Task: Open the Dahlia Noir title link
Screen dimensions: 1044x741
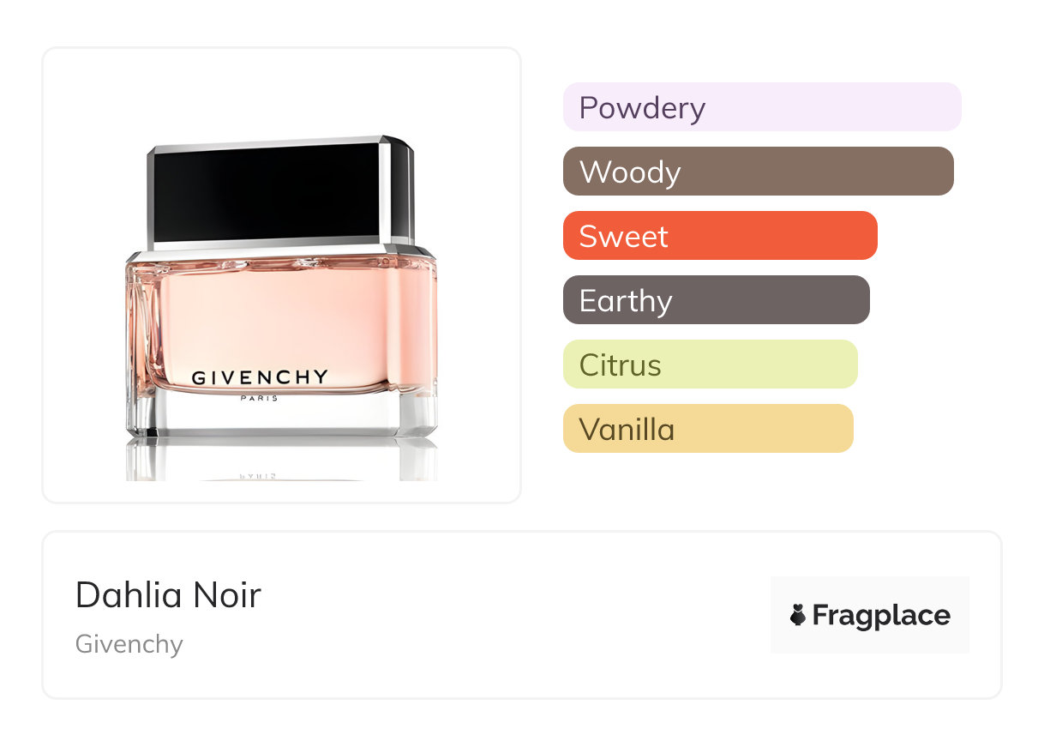Action: 168,595
